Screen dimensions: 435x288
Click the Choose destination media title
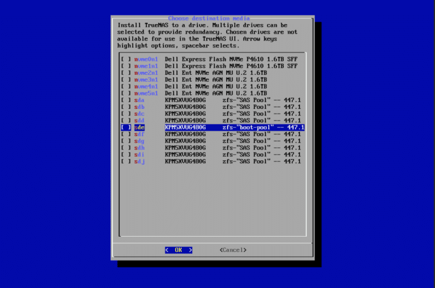(x=209, y=18)
